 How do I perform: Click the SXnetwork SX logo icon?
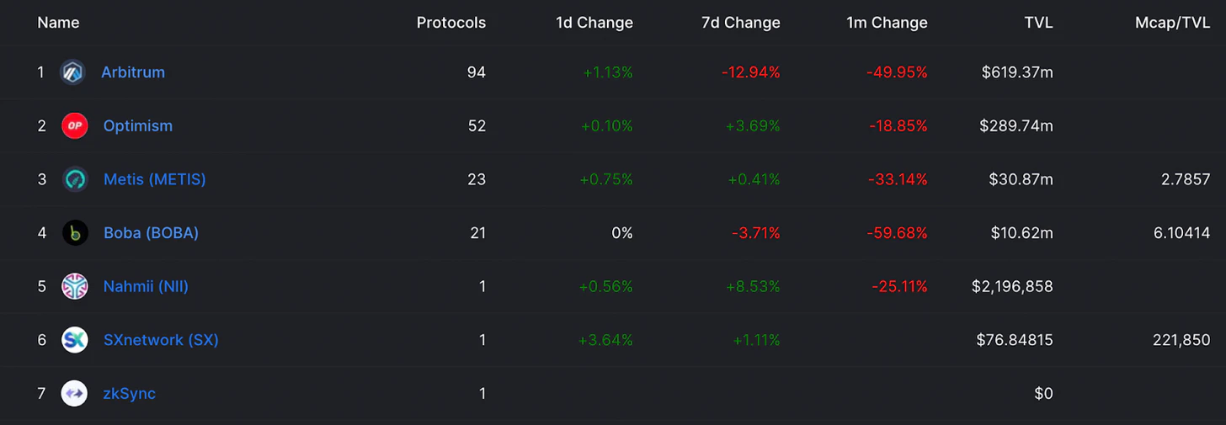[75, 340]
